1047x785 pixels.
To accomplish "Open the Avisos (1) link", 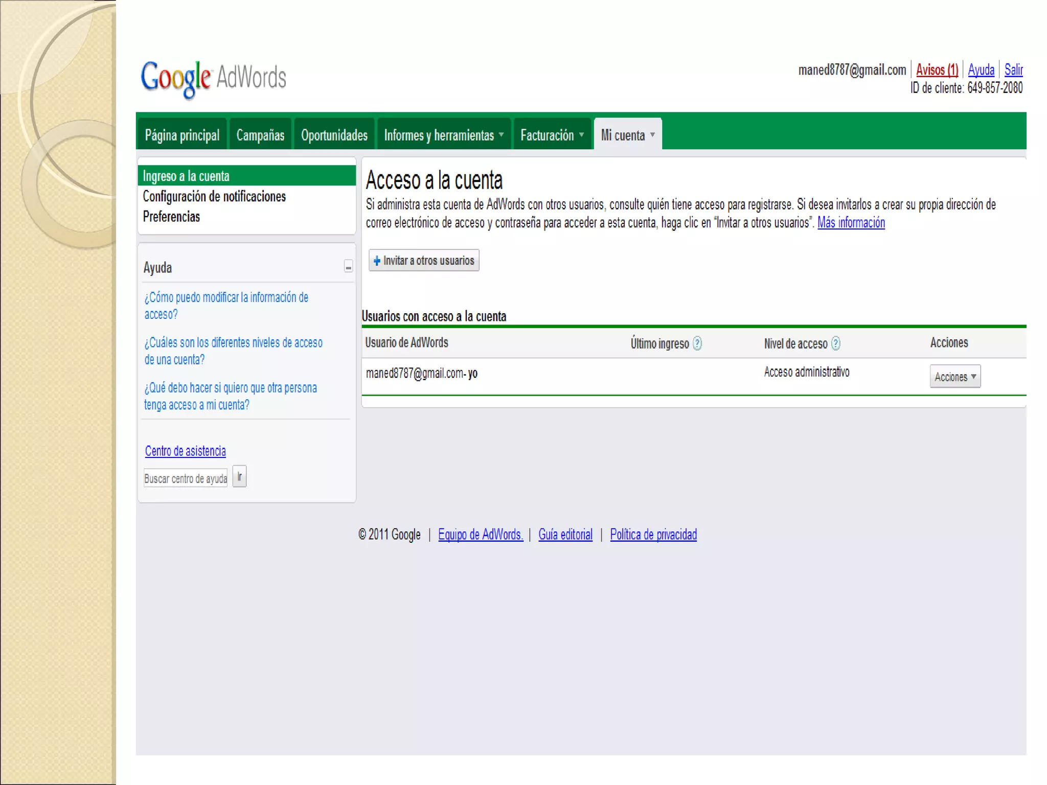I will [x=937, y=70].
